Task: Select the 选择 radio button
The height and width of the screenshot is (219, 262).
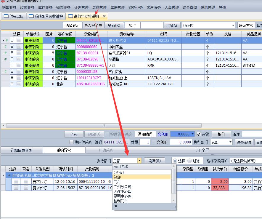Action: [175, 161]
